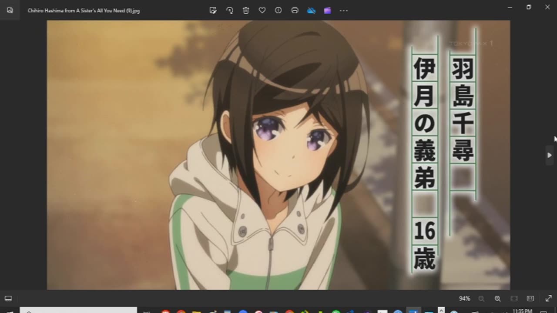This screenshot has width=557, height=313.
Task: Delete the photo using the trash icon
Action: pyautogui.click(x=246, y=10)
